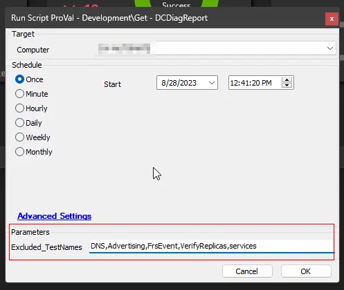Close the Run Script dialog
Viewport: 344px width, 290px height.
point(332,19)
